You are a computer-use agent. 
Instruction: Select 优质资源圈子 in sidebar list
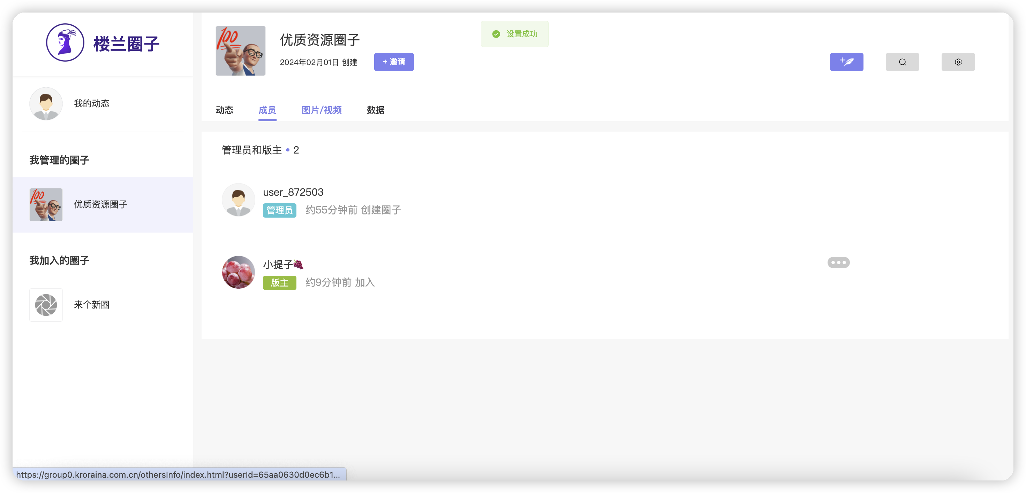(103, 205)
